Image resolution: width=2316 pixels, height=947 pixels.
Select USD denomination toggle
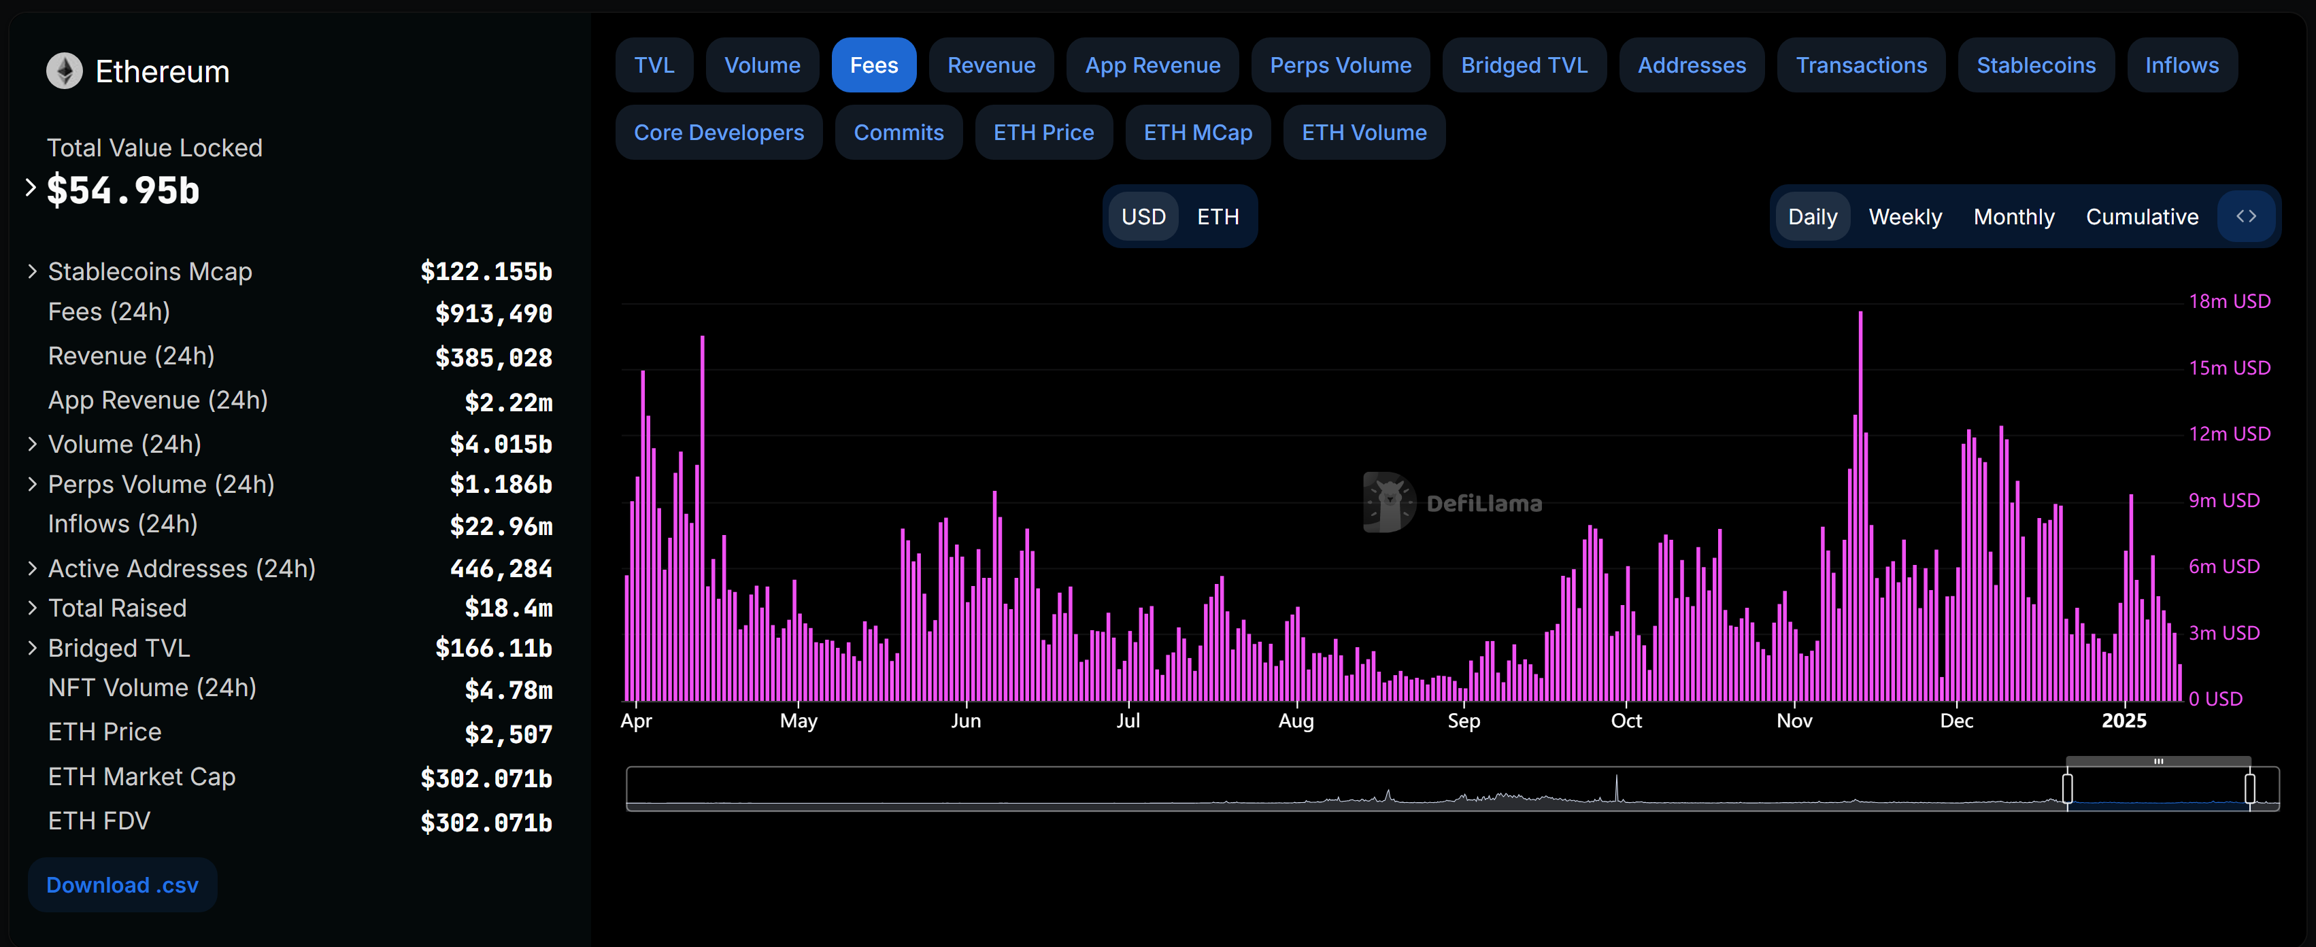tap(1143, 217)
